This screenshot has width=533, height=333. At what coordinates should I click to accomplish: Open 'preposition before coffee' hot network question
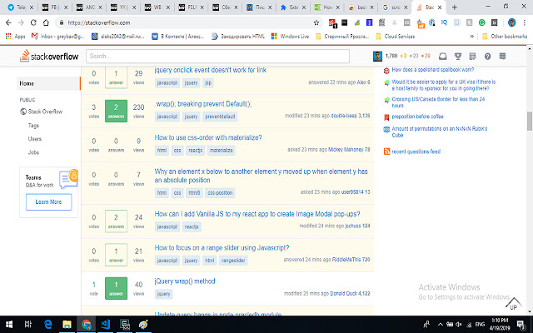(417, 117)
